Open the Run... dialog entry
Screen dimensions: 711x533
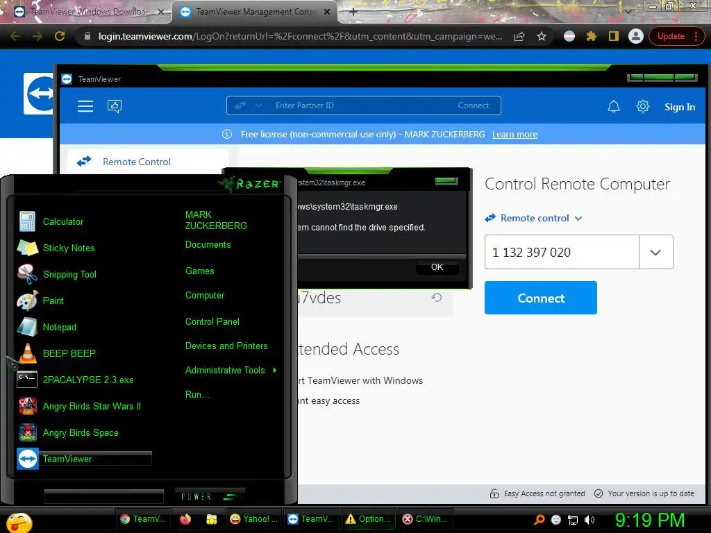click(197, 395)
